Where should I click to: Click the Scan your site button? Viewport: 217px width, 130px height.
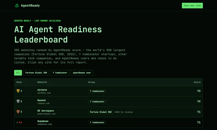192,5
